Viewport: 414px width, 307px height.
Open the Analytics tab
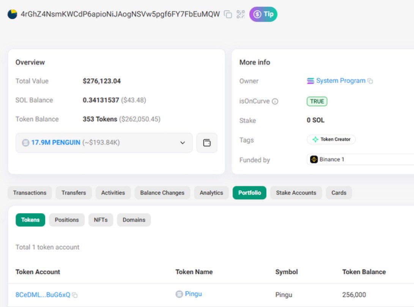[211, 193]
